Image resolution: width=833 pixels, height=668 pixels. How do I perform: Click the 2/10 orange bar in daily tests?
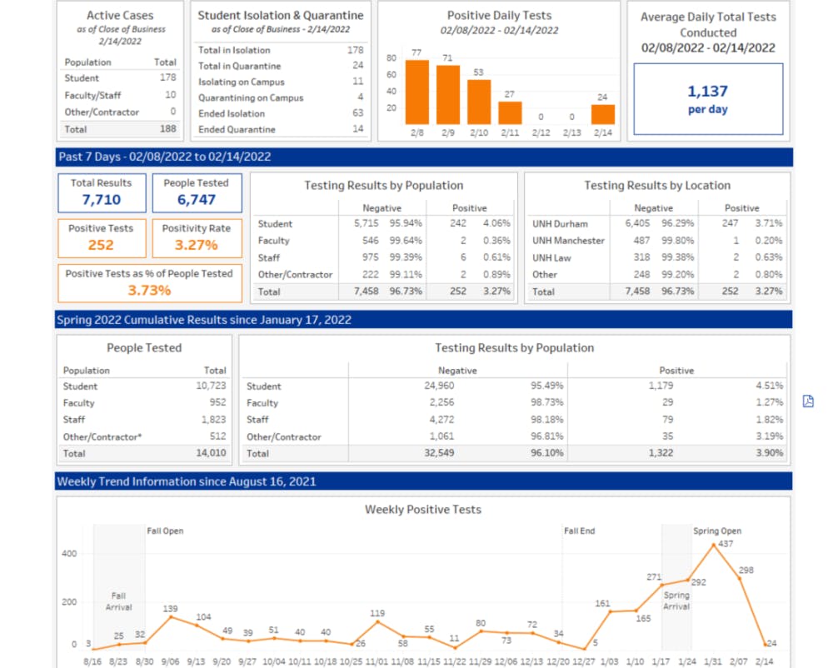pos(479,102)
